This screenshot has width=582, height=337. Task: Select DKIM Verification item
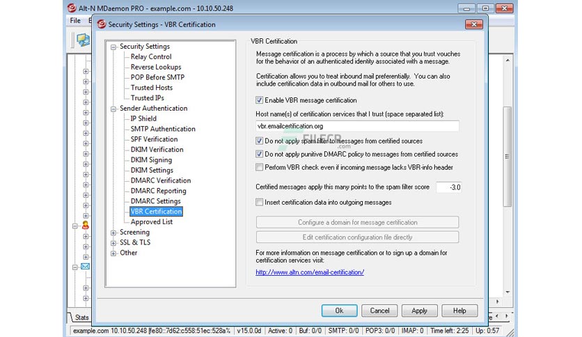(157, 150)
